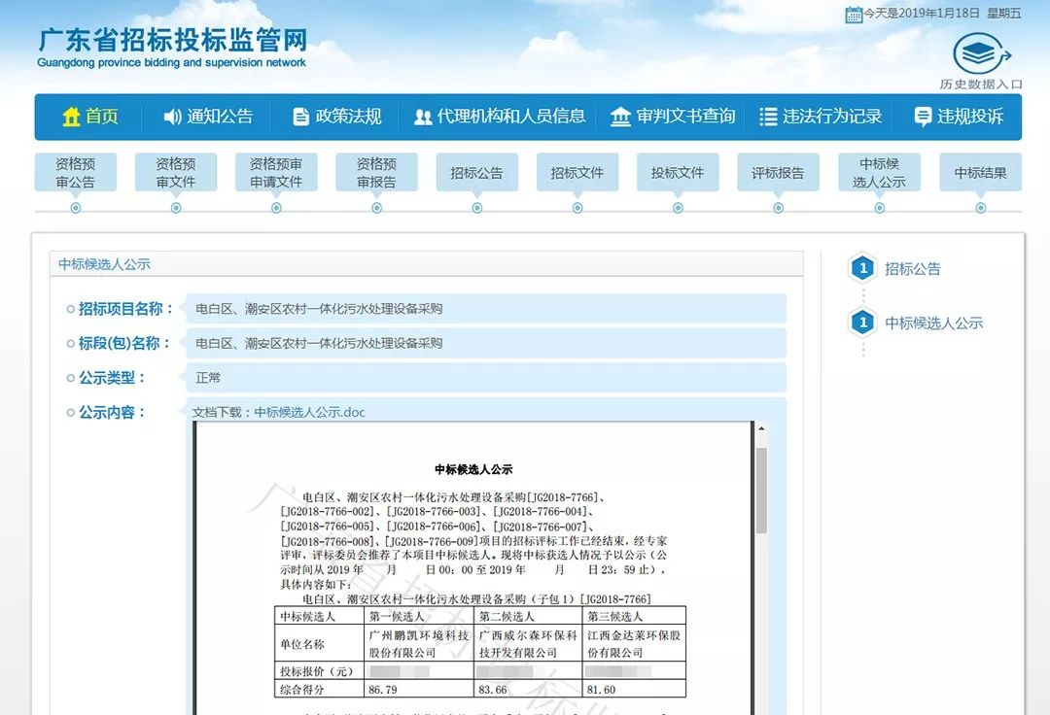Switch to the 投标文件 tab
The height and width of the screenshot is (715, 1050).
pos(678,173)
